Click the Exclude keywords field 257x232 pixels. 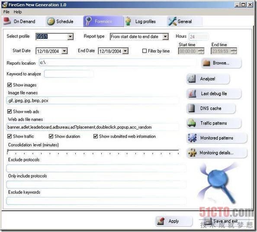(96, 201)
